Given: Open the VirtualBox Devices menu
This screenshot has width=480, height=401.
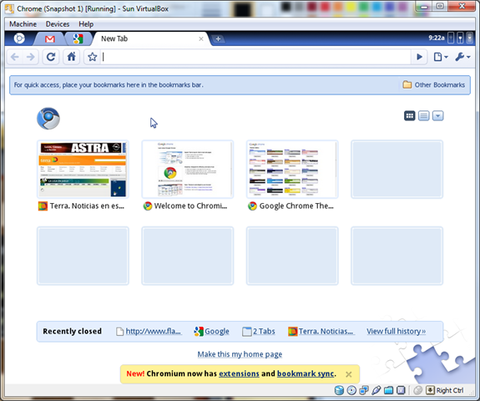Looking at the screenshot, I should (x=58, y=24).
